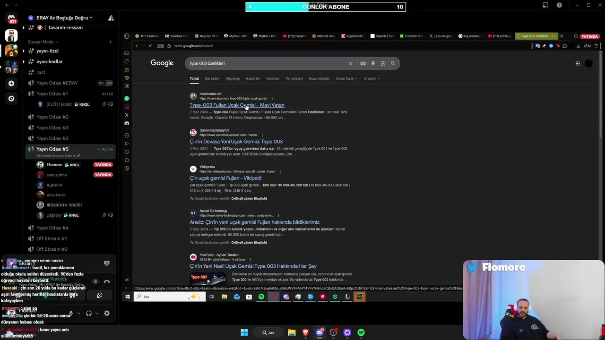Click the Google search magnifier button
This screenshot has width=605, height=340.
point(393,63)
